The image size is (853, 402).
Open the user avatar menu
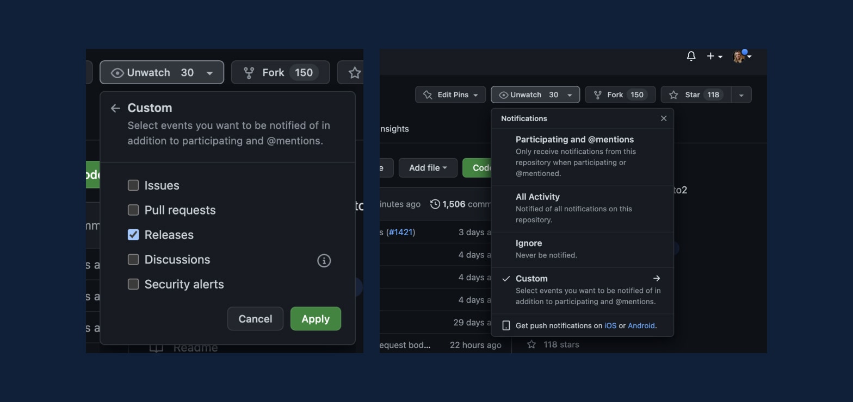tap(742, 56)
